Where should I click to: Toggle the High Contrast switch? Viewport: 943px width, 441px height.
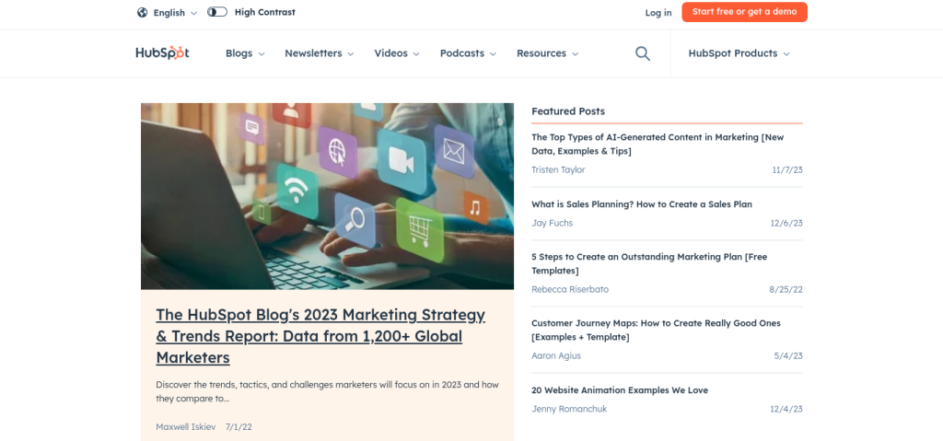coord(217,12)
